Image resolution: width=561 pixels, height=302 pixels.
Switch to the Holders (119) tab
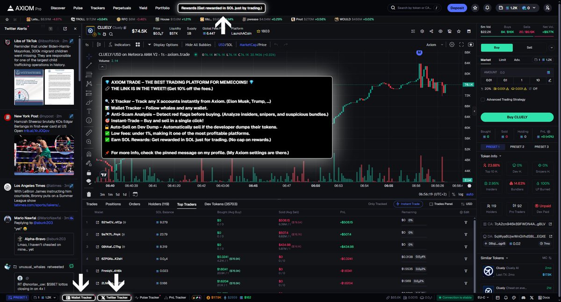coord(158,204)
